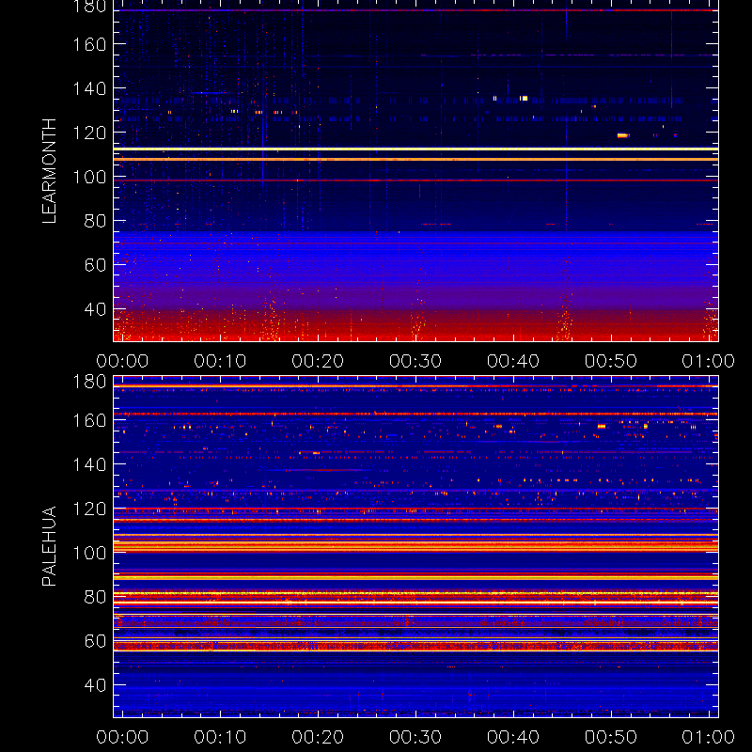
Task: Select the 120 label on the Palehua axis
Action: click(x=89, y=509)
